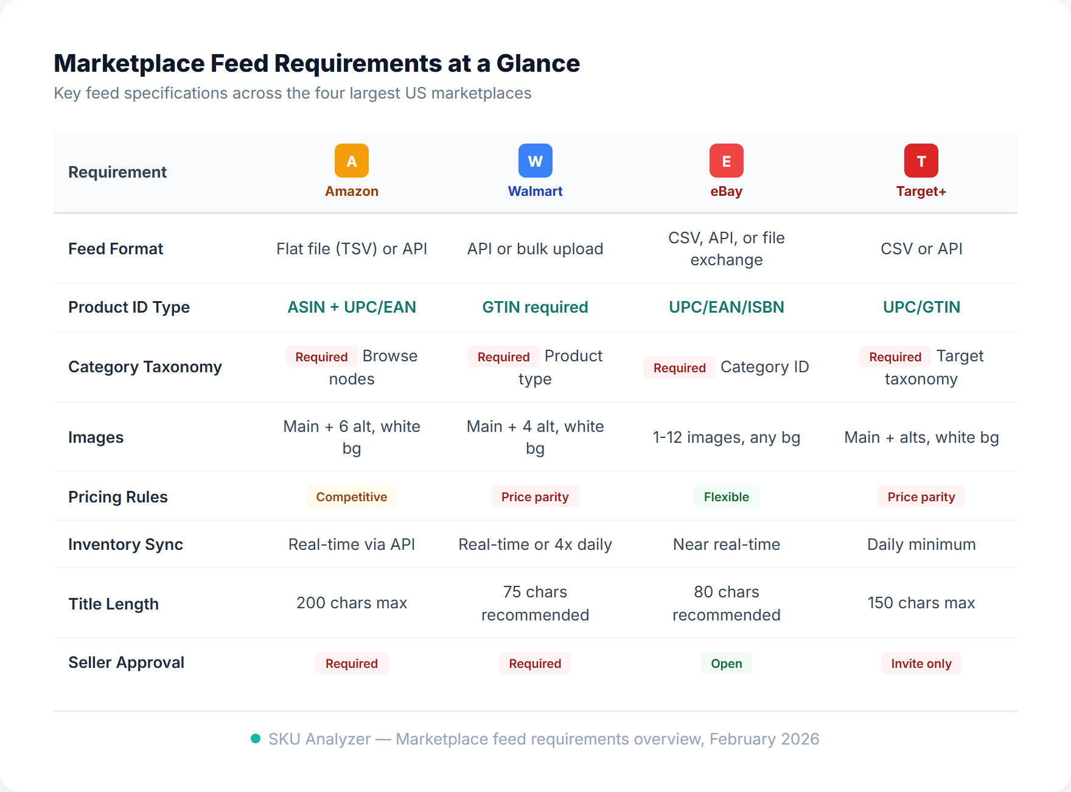Expand the Feed Format row

[116, 249]
